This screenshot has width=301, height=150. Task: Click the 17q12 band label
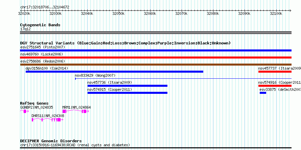pos(25,29)
